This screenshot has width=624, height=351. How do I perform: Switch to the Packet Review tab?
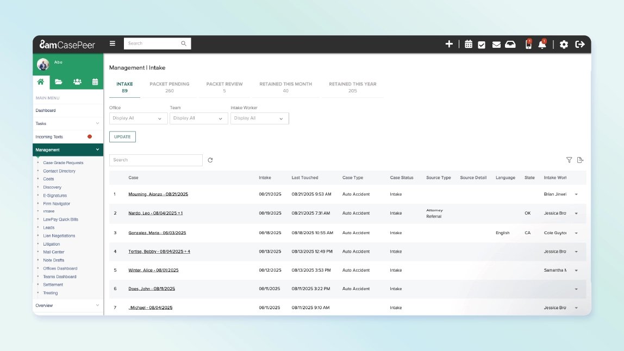224,87
